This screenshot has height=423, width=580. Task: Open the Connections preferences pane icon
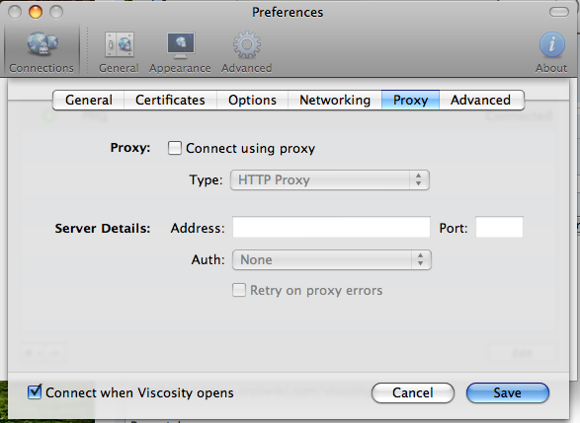pos(42,44)
